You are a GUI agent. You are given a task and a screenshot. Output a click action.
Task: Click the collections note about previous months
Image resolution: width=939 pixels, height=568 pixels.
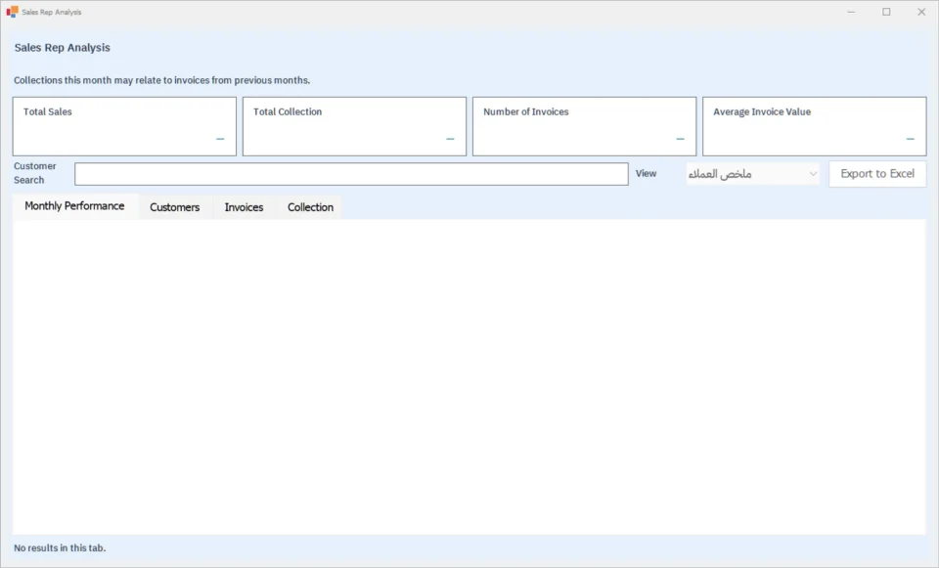[161, 80]
